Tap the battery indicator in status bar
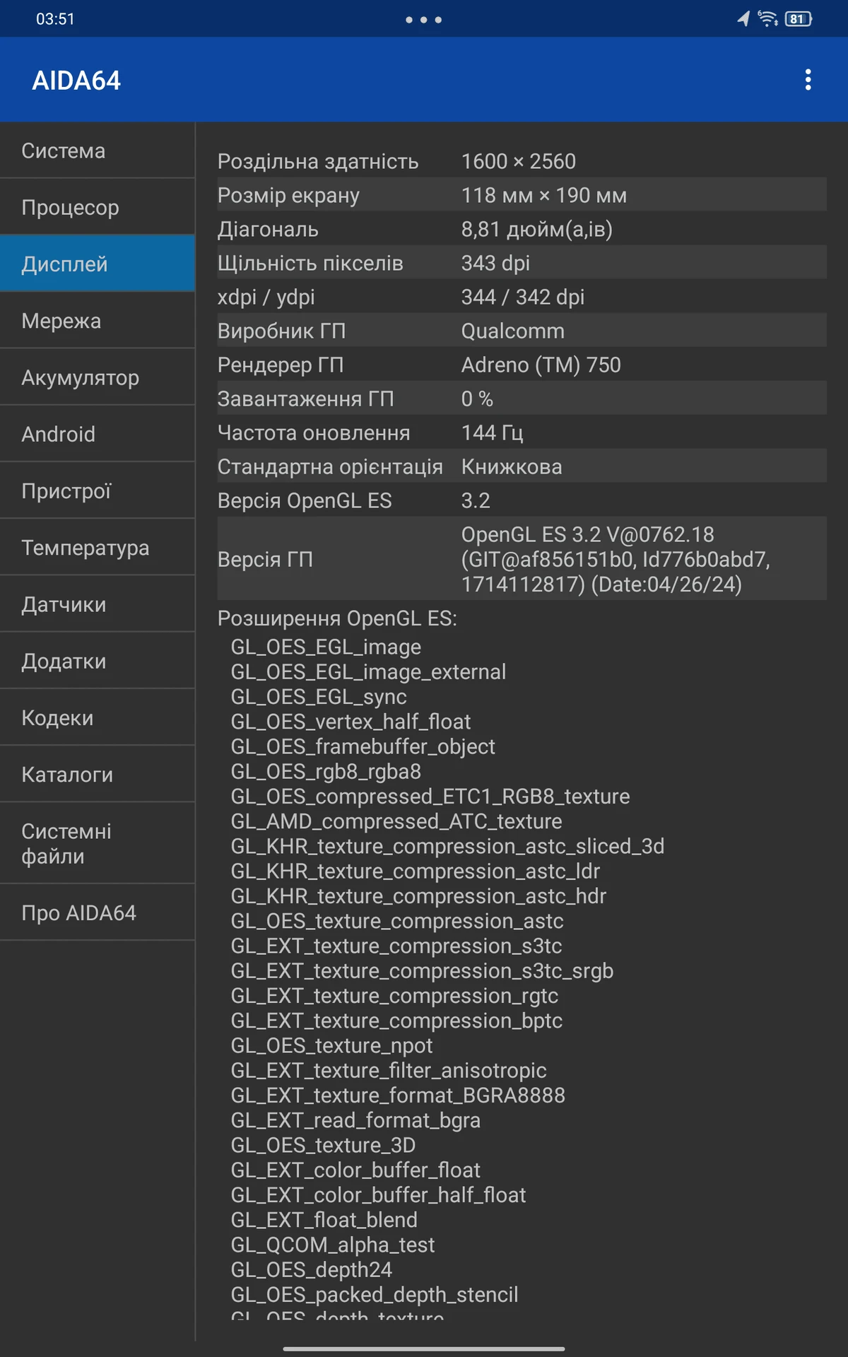The image size is (848, 1357). click(x=799, y=19)
